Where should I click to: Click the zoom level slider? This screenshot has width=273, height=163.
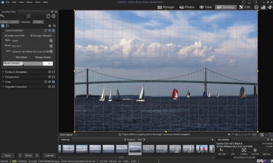pyautogui.click(x=241, y=134)
